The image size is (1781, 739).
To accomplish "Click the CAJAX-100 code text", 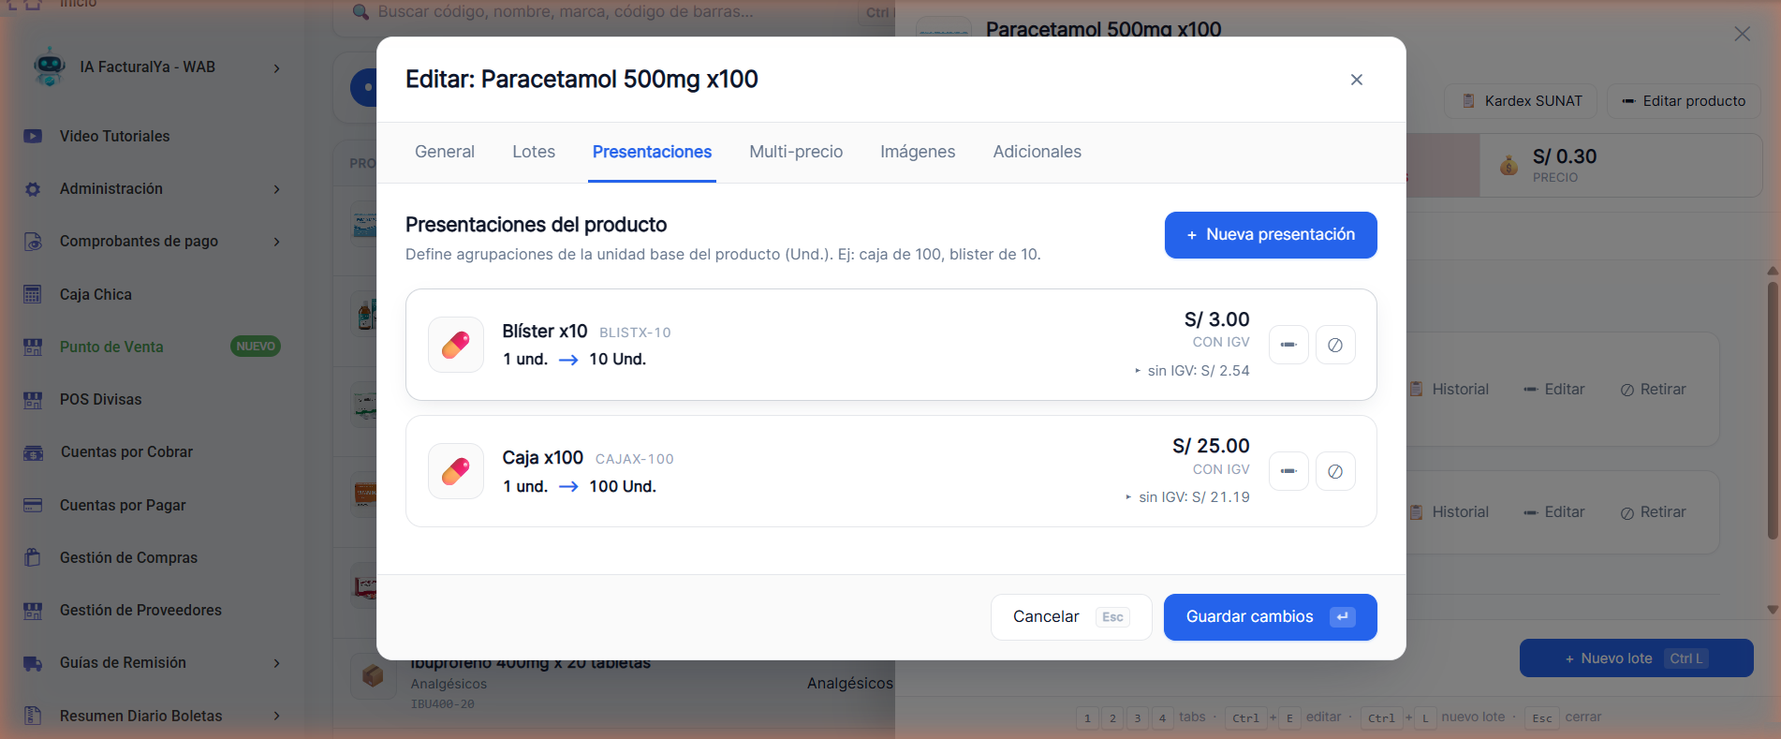I will [634, 459].
